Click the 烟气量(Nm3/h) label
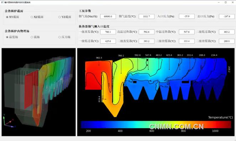 click(88, 16)
